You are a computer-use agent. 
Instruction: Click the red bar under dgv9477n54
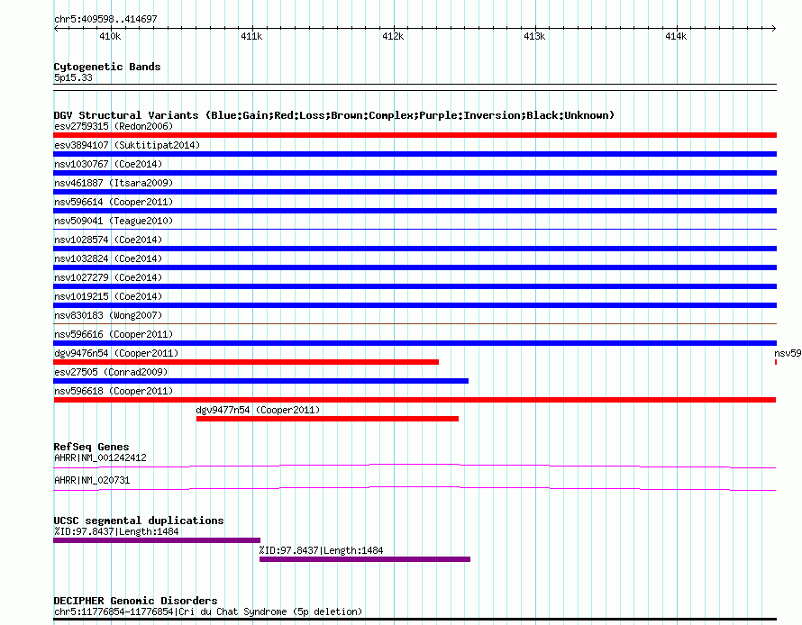coord(327,419)
